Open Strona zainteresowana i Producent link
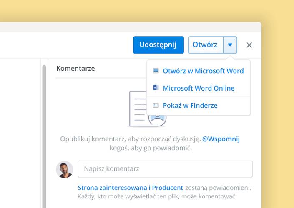This screenshot has height=208, width=294. point(131,188)
